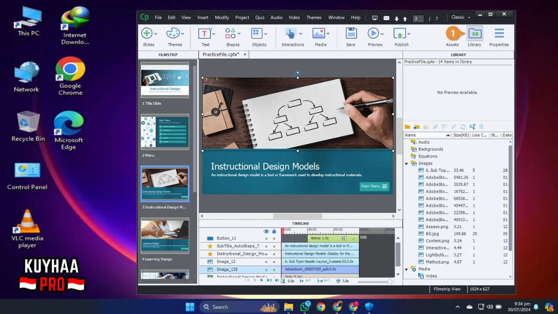Viewport: 558px width, 314px height.
Task: Click the slide number input field
Action: coord(418,19)
